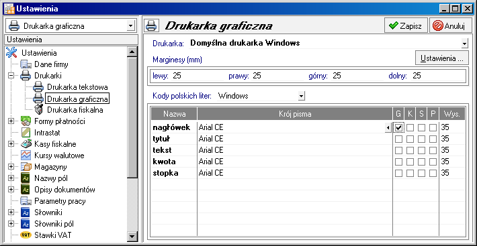The height and width of the screenshot is (246, 477).
Task: Click the Ustawienia title bar app icon
Action: [9, 9]
